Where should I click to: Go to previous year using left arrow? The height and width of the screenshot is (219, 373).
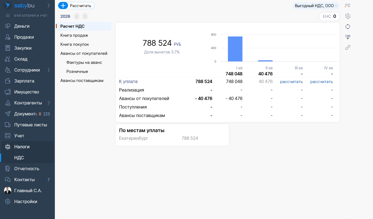pyautogui.click(x=77, y=16)
